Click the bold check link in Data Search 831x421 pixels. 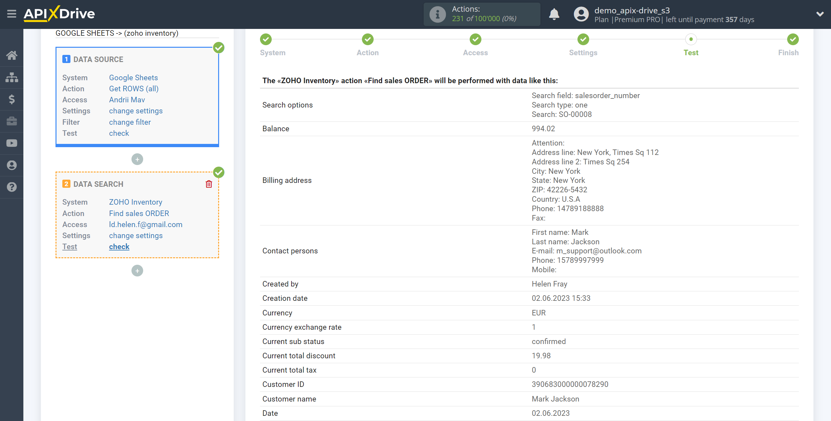point(119,247)
